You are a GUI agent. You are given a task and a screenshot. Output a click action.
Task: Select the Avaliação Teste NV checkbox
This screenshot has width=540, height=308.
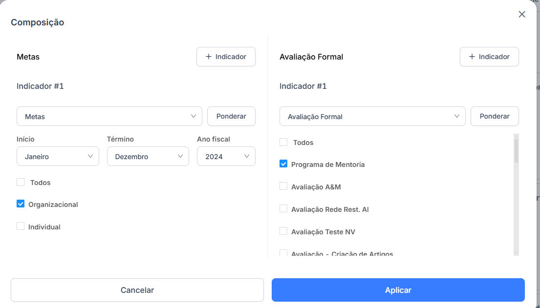pyautogui.click(x=283, y=231)
